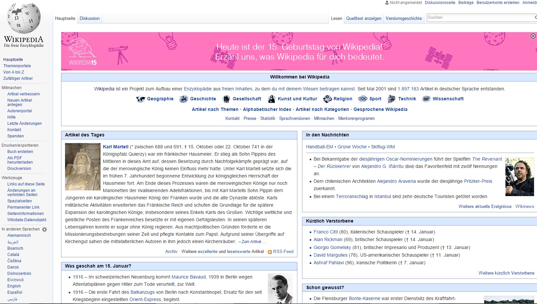Open the Druckversion link

point(19,169)
